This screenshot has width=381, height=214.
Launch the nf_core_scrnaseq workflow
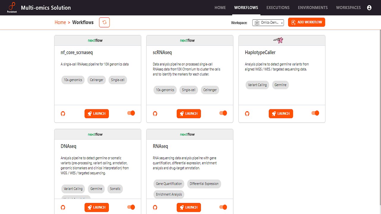(97, 114)
